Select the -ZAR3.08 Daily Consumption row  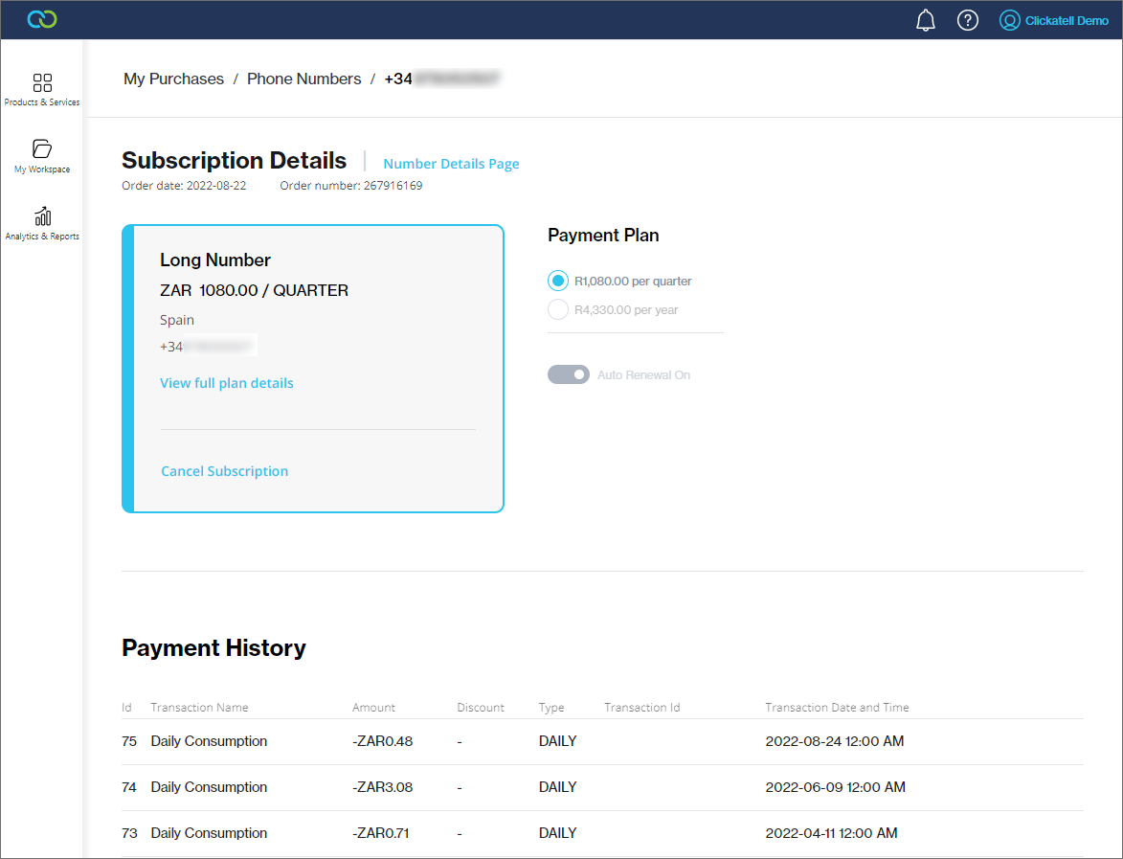(x=602, y=787)
